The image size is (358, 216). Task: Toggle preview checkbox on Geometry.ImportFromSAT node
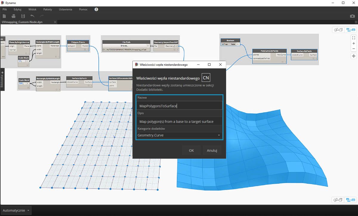coord(175,50)
